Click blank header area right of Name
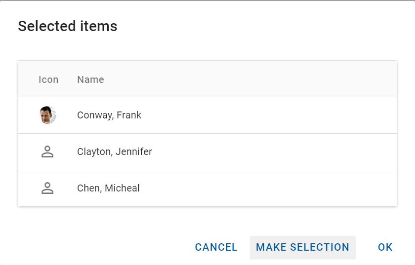Image resolution: width=415 pixels, height=265 pixels. click(272, 79)
